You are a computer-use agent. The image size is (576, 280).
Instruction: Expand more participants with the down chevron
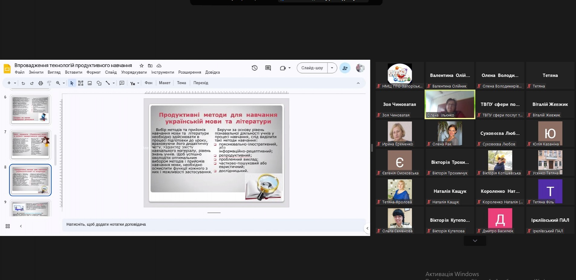pos(475,241)
